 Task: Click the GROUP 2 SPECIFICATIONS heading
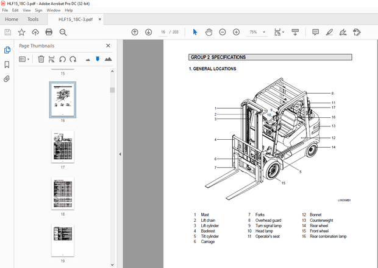(x=218, y=57)
